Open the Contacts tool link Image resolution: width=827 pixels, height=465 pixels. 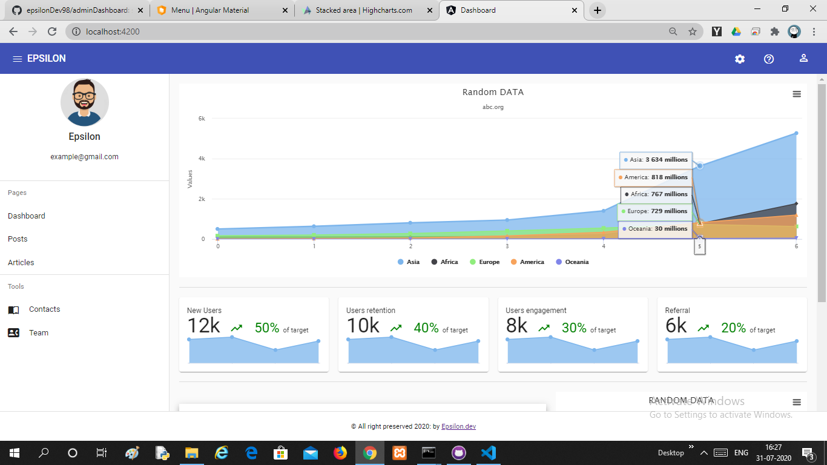(45, 309)
